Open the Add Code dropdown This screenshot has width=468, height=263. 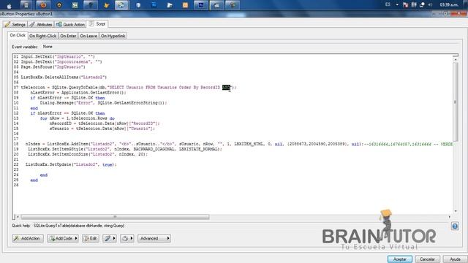click(x=63, y=238)
